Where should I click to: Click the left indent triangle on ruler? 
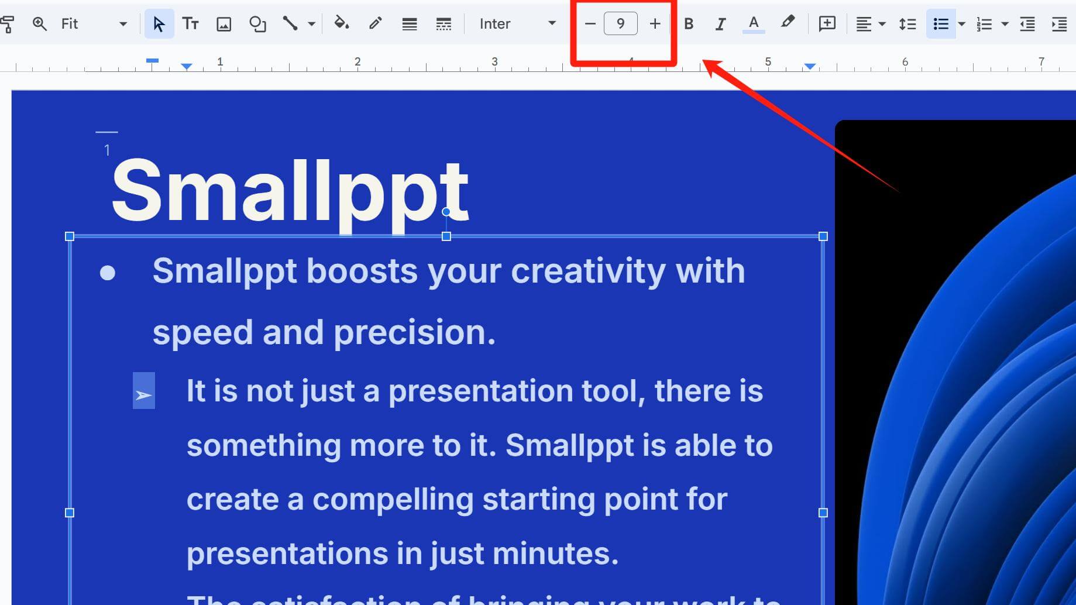point(186,67)
